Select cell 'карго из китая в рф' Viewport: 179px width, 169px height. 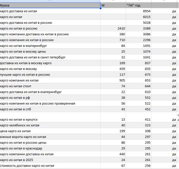[x=50, y=98]
